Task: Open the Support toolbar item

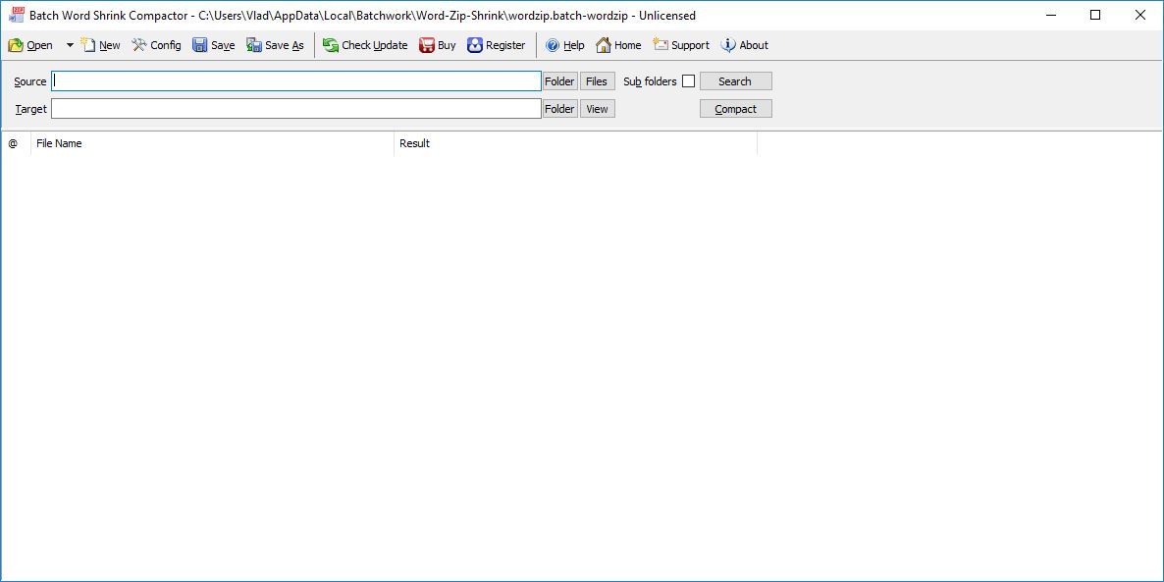Action: (x=681, y=45)
